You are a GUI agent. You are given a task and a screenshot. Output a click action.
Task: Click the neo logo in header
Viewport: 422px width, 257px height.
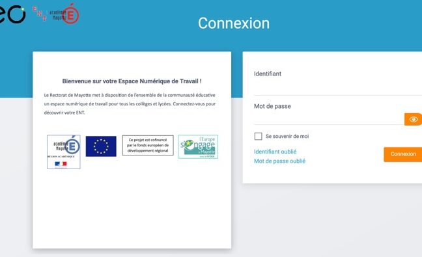pyautogui.click(x=12, y=14)
